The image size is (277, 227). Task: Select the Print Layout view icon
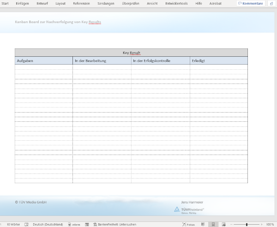tap(213, 224)
